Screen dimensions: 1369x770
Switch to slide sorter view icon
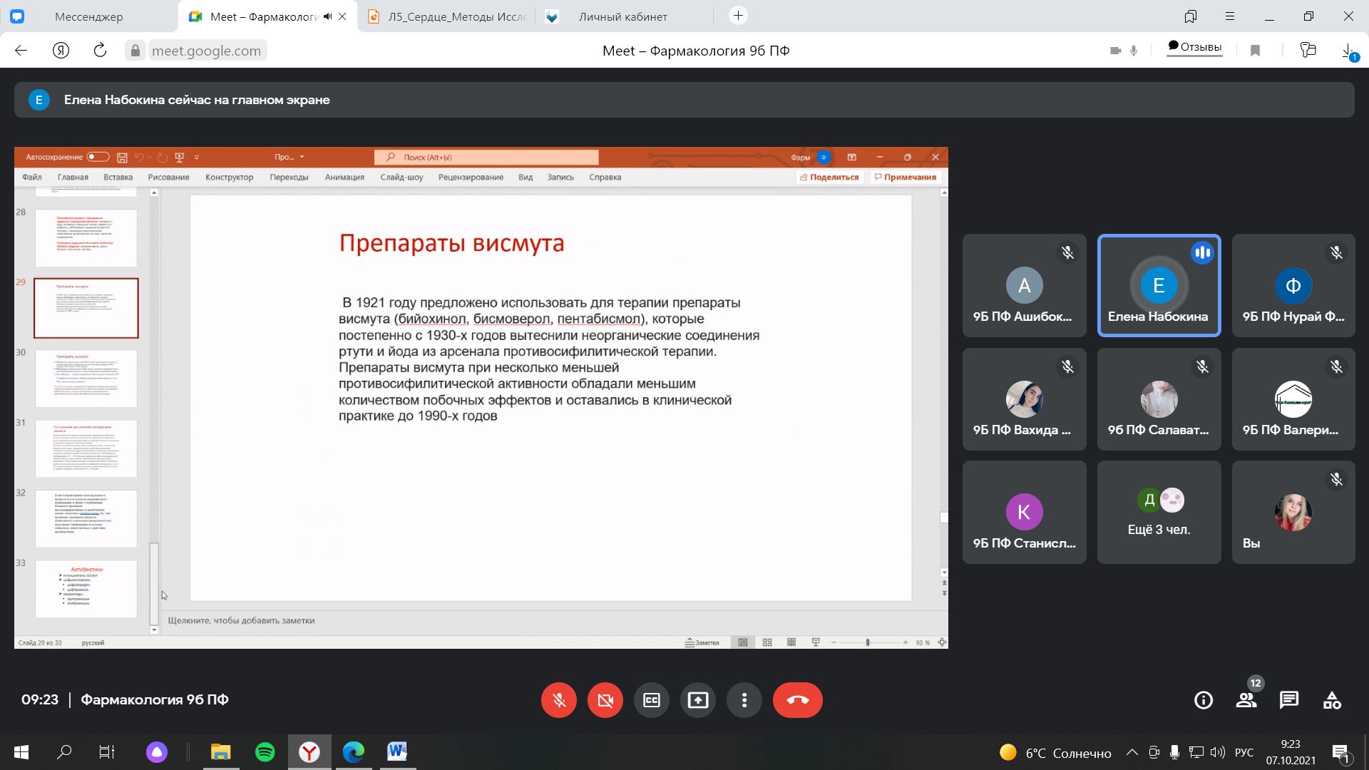[x=767, y=642]
